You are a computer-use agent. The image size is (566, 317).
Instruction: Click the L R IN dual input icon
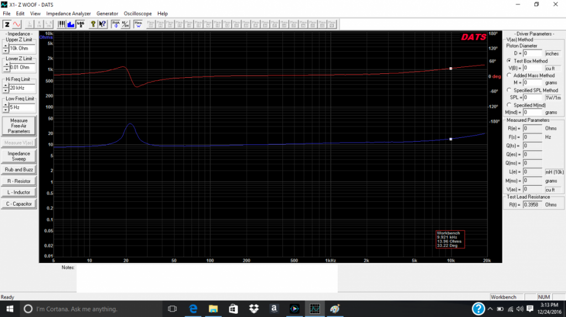click(49, 24)
